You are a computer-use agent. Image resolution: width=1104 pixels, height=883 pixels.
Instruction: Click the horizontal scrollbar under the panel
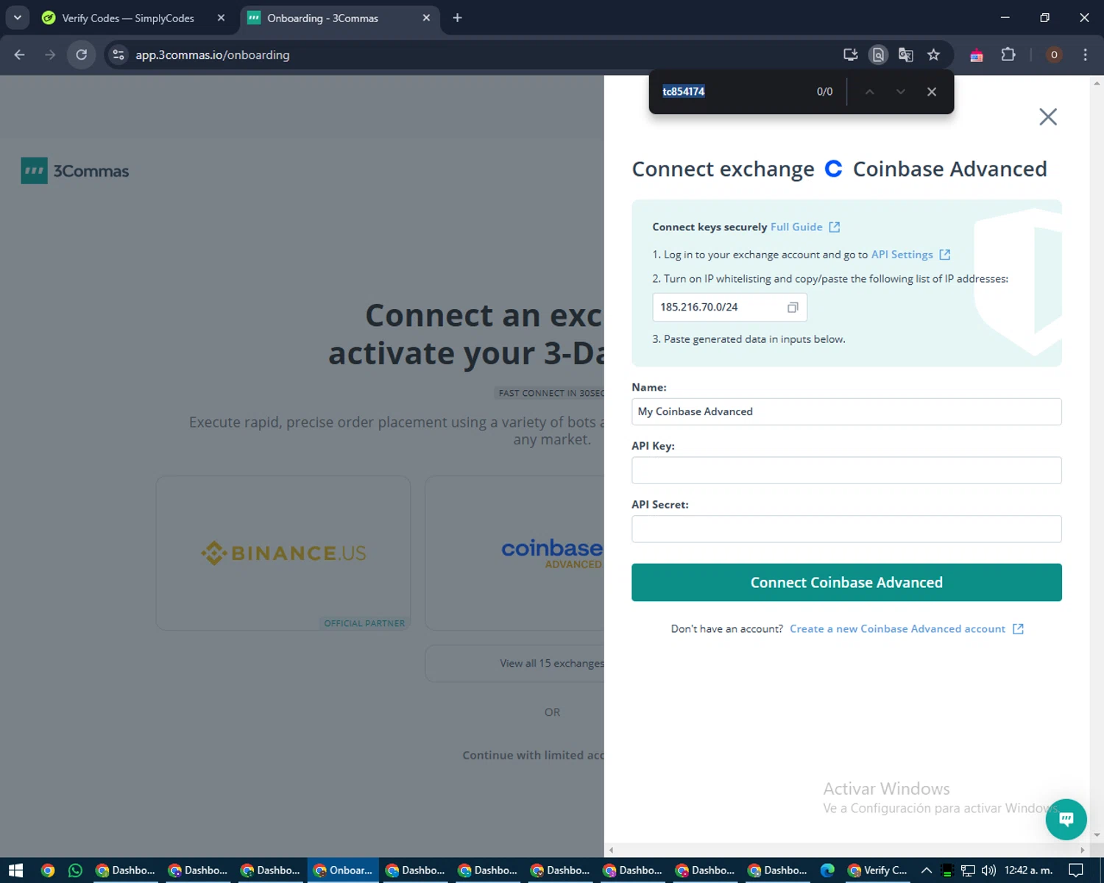pos(846,850)
